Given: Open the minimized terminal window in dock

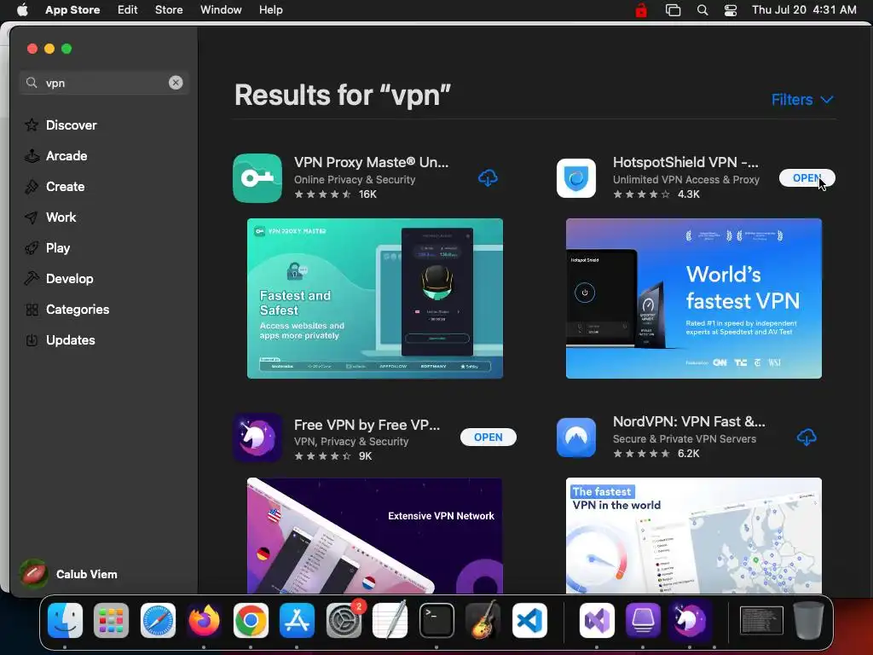Looking at the screenshot, I should click(761, 621).
